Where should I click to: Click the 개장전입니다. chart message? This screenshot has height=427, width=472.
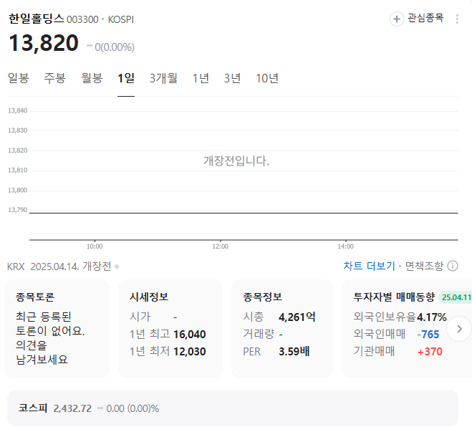tap(236, 160)
